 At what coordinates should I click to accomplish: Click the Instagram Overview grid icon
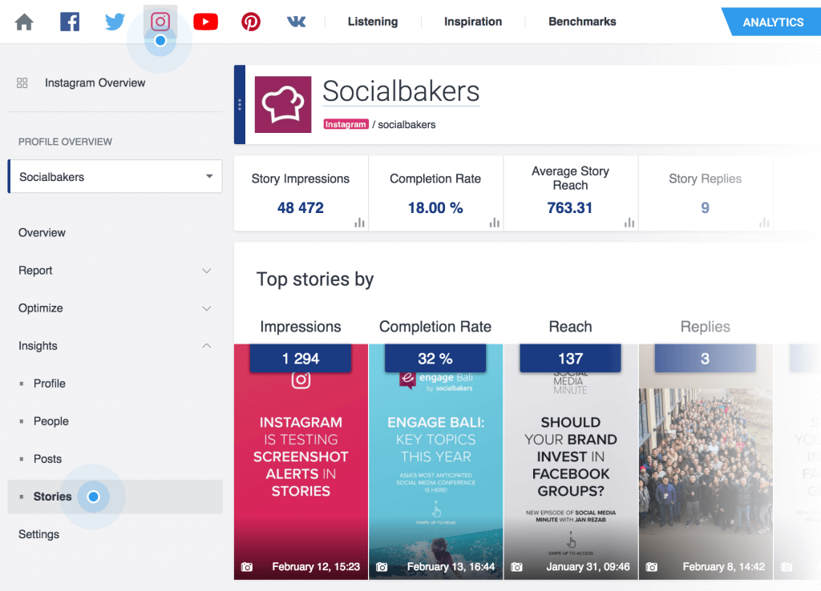[22, 83]
